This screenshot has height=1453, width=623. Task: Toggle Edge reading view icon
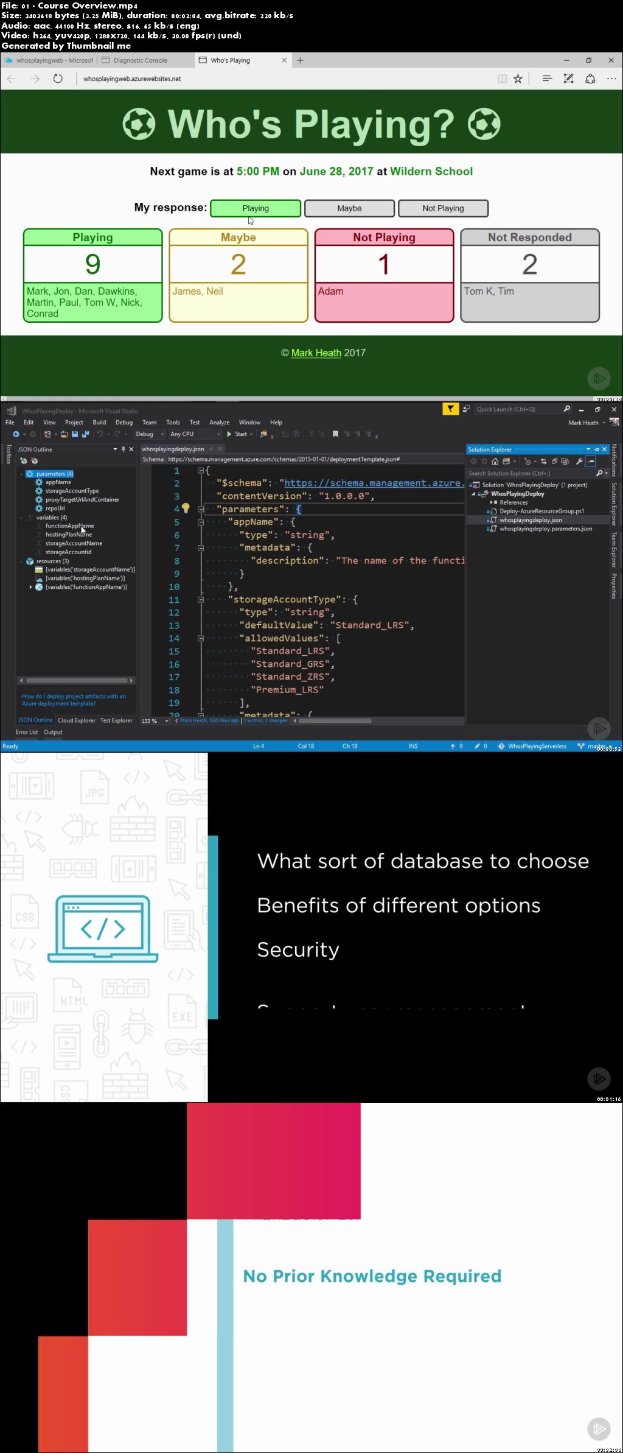(502, 79)
